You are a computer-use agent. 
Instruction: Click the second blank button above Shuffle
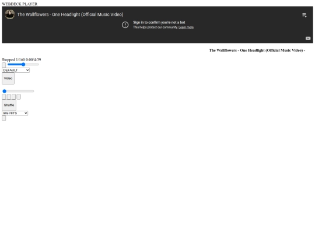click(9, 97)
